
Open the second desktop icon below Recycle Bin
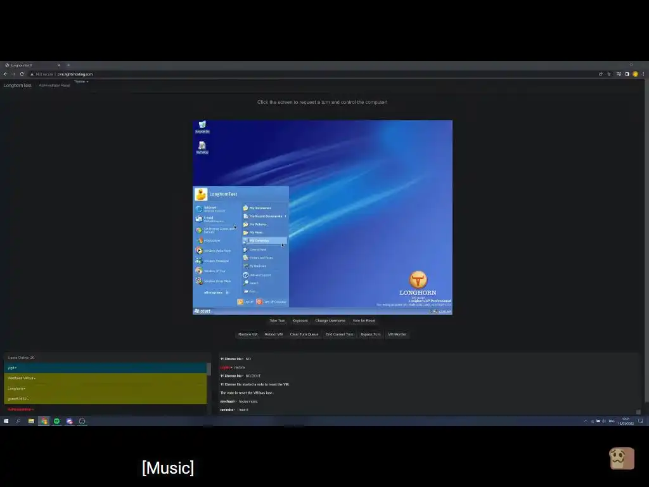click(202, 147)
